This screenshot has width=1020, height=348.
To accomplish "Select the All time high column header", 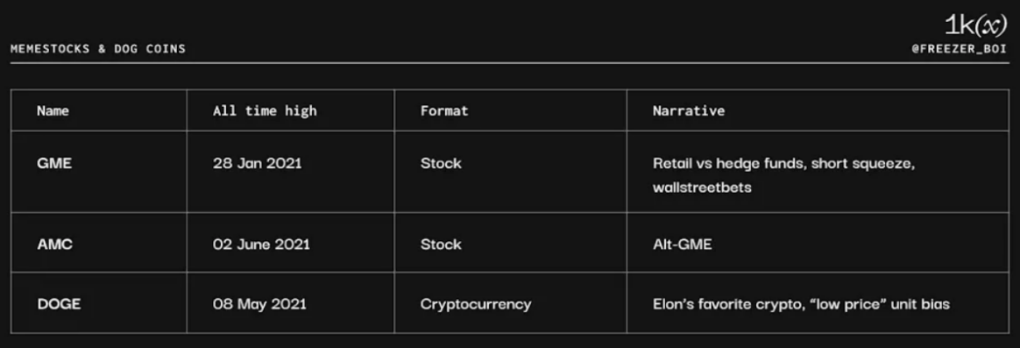I will click(x=265, y=110).
